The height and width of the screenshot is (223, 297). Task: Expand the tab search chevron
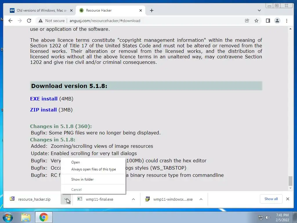coord(259,10)
